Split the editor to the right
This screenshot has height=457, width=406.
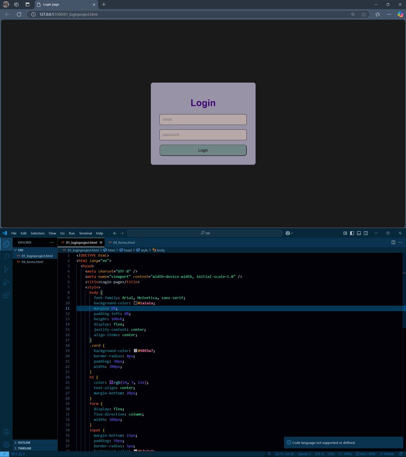[393, 242]
